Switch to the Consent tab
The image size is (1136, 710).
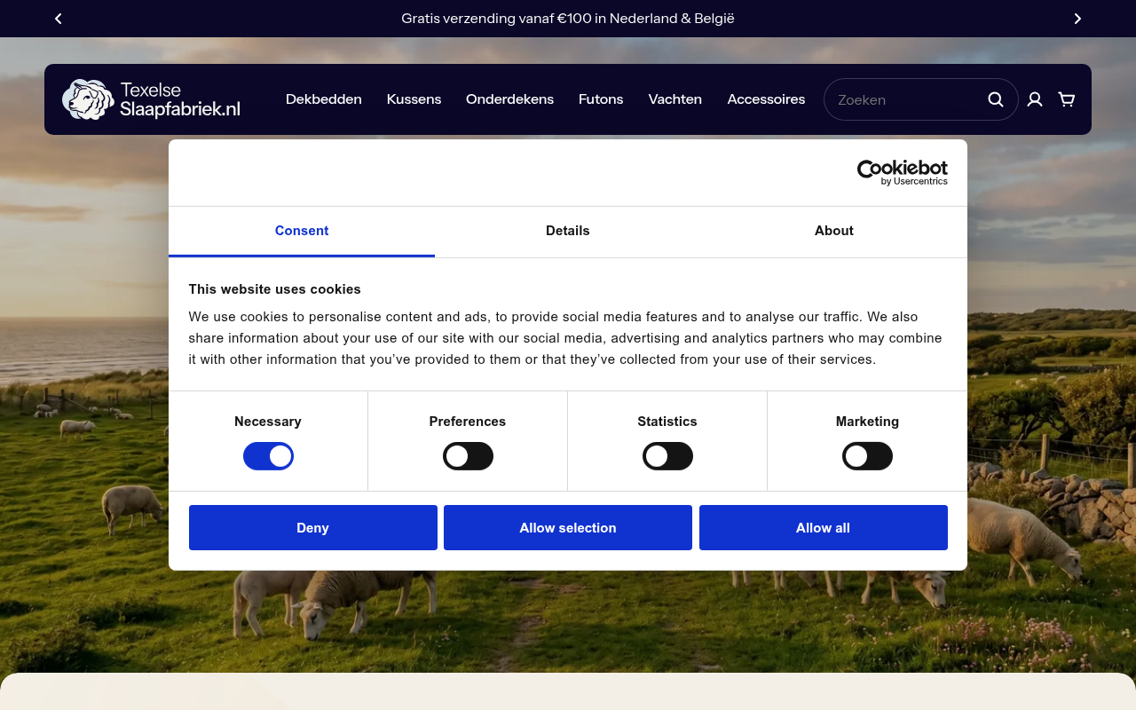[x=302, y=231]
